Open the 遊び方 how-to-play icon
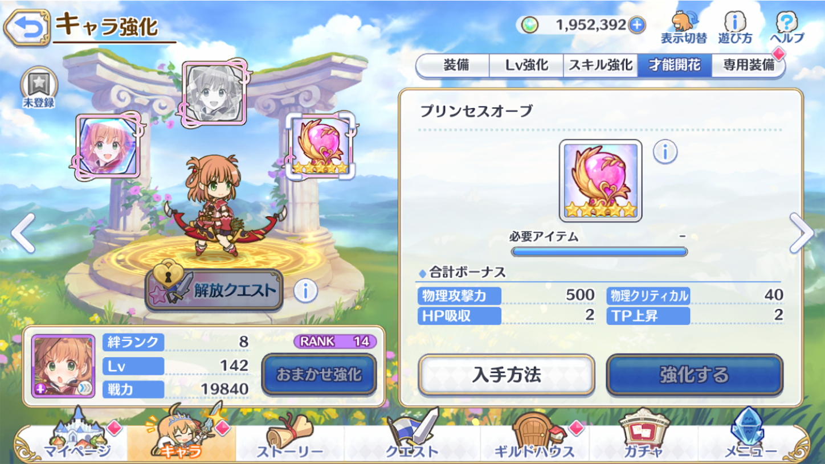Image resolution: width=825 pixels, height=464 pixels. tap(735, 28)
